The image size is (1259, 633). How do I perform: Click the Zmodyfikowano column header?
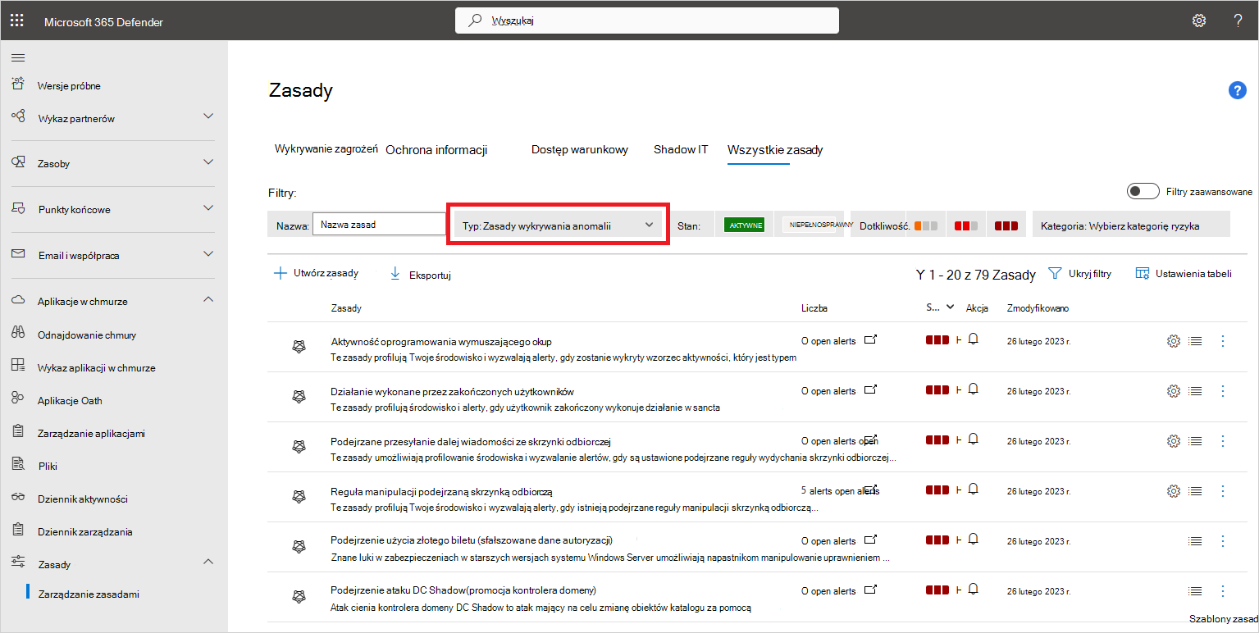(x=1038, y=308)
